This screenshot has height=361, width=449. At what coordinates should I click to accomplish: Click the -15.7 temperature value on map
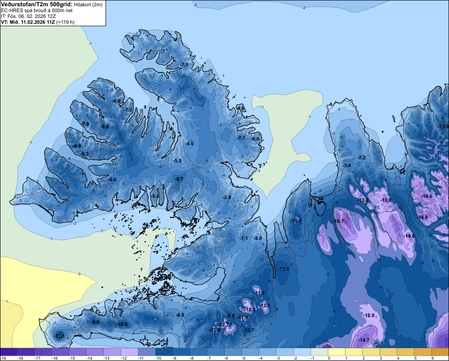pos(339,221)
